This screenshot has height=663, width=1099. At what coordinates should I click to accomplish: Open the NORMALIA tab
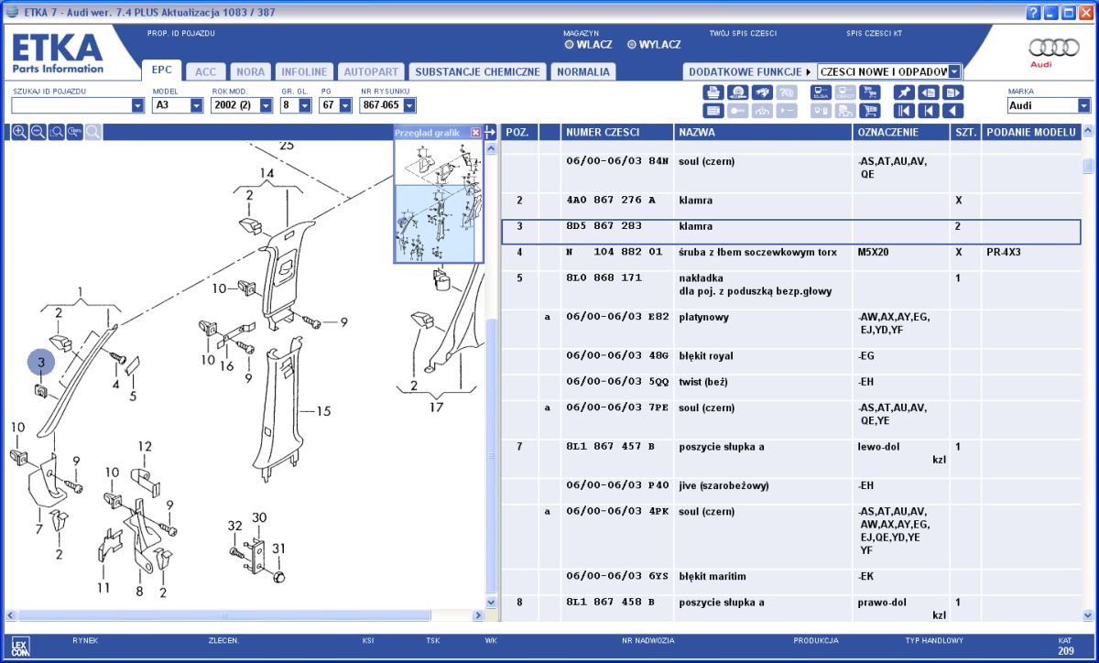[x=583, y=71]
